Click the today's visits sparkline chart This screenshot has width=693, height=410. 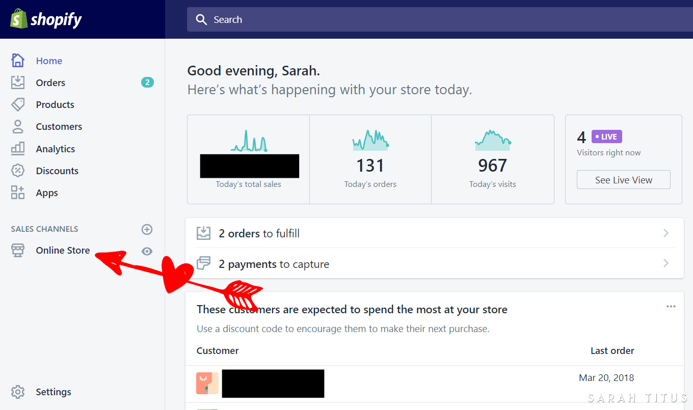click(x=493, y=140)
